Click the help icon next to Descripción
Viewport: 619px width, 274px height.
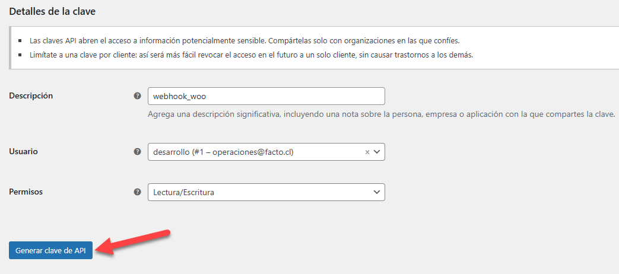[x=137, y=96]
